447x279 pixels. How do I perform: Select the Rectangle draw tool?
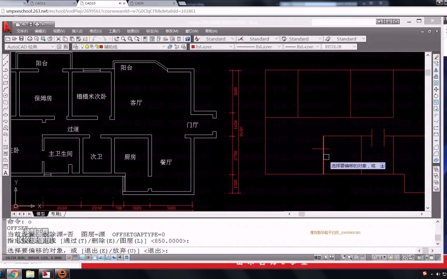coord(5,83)
